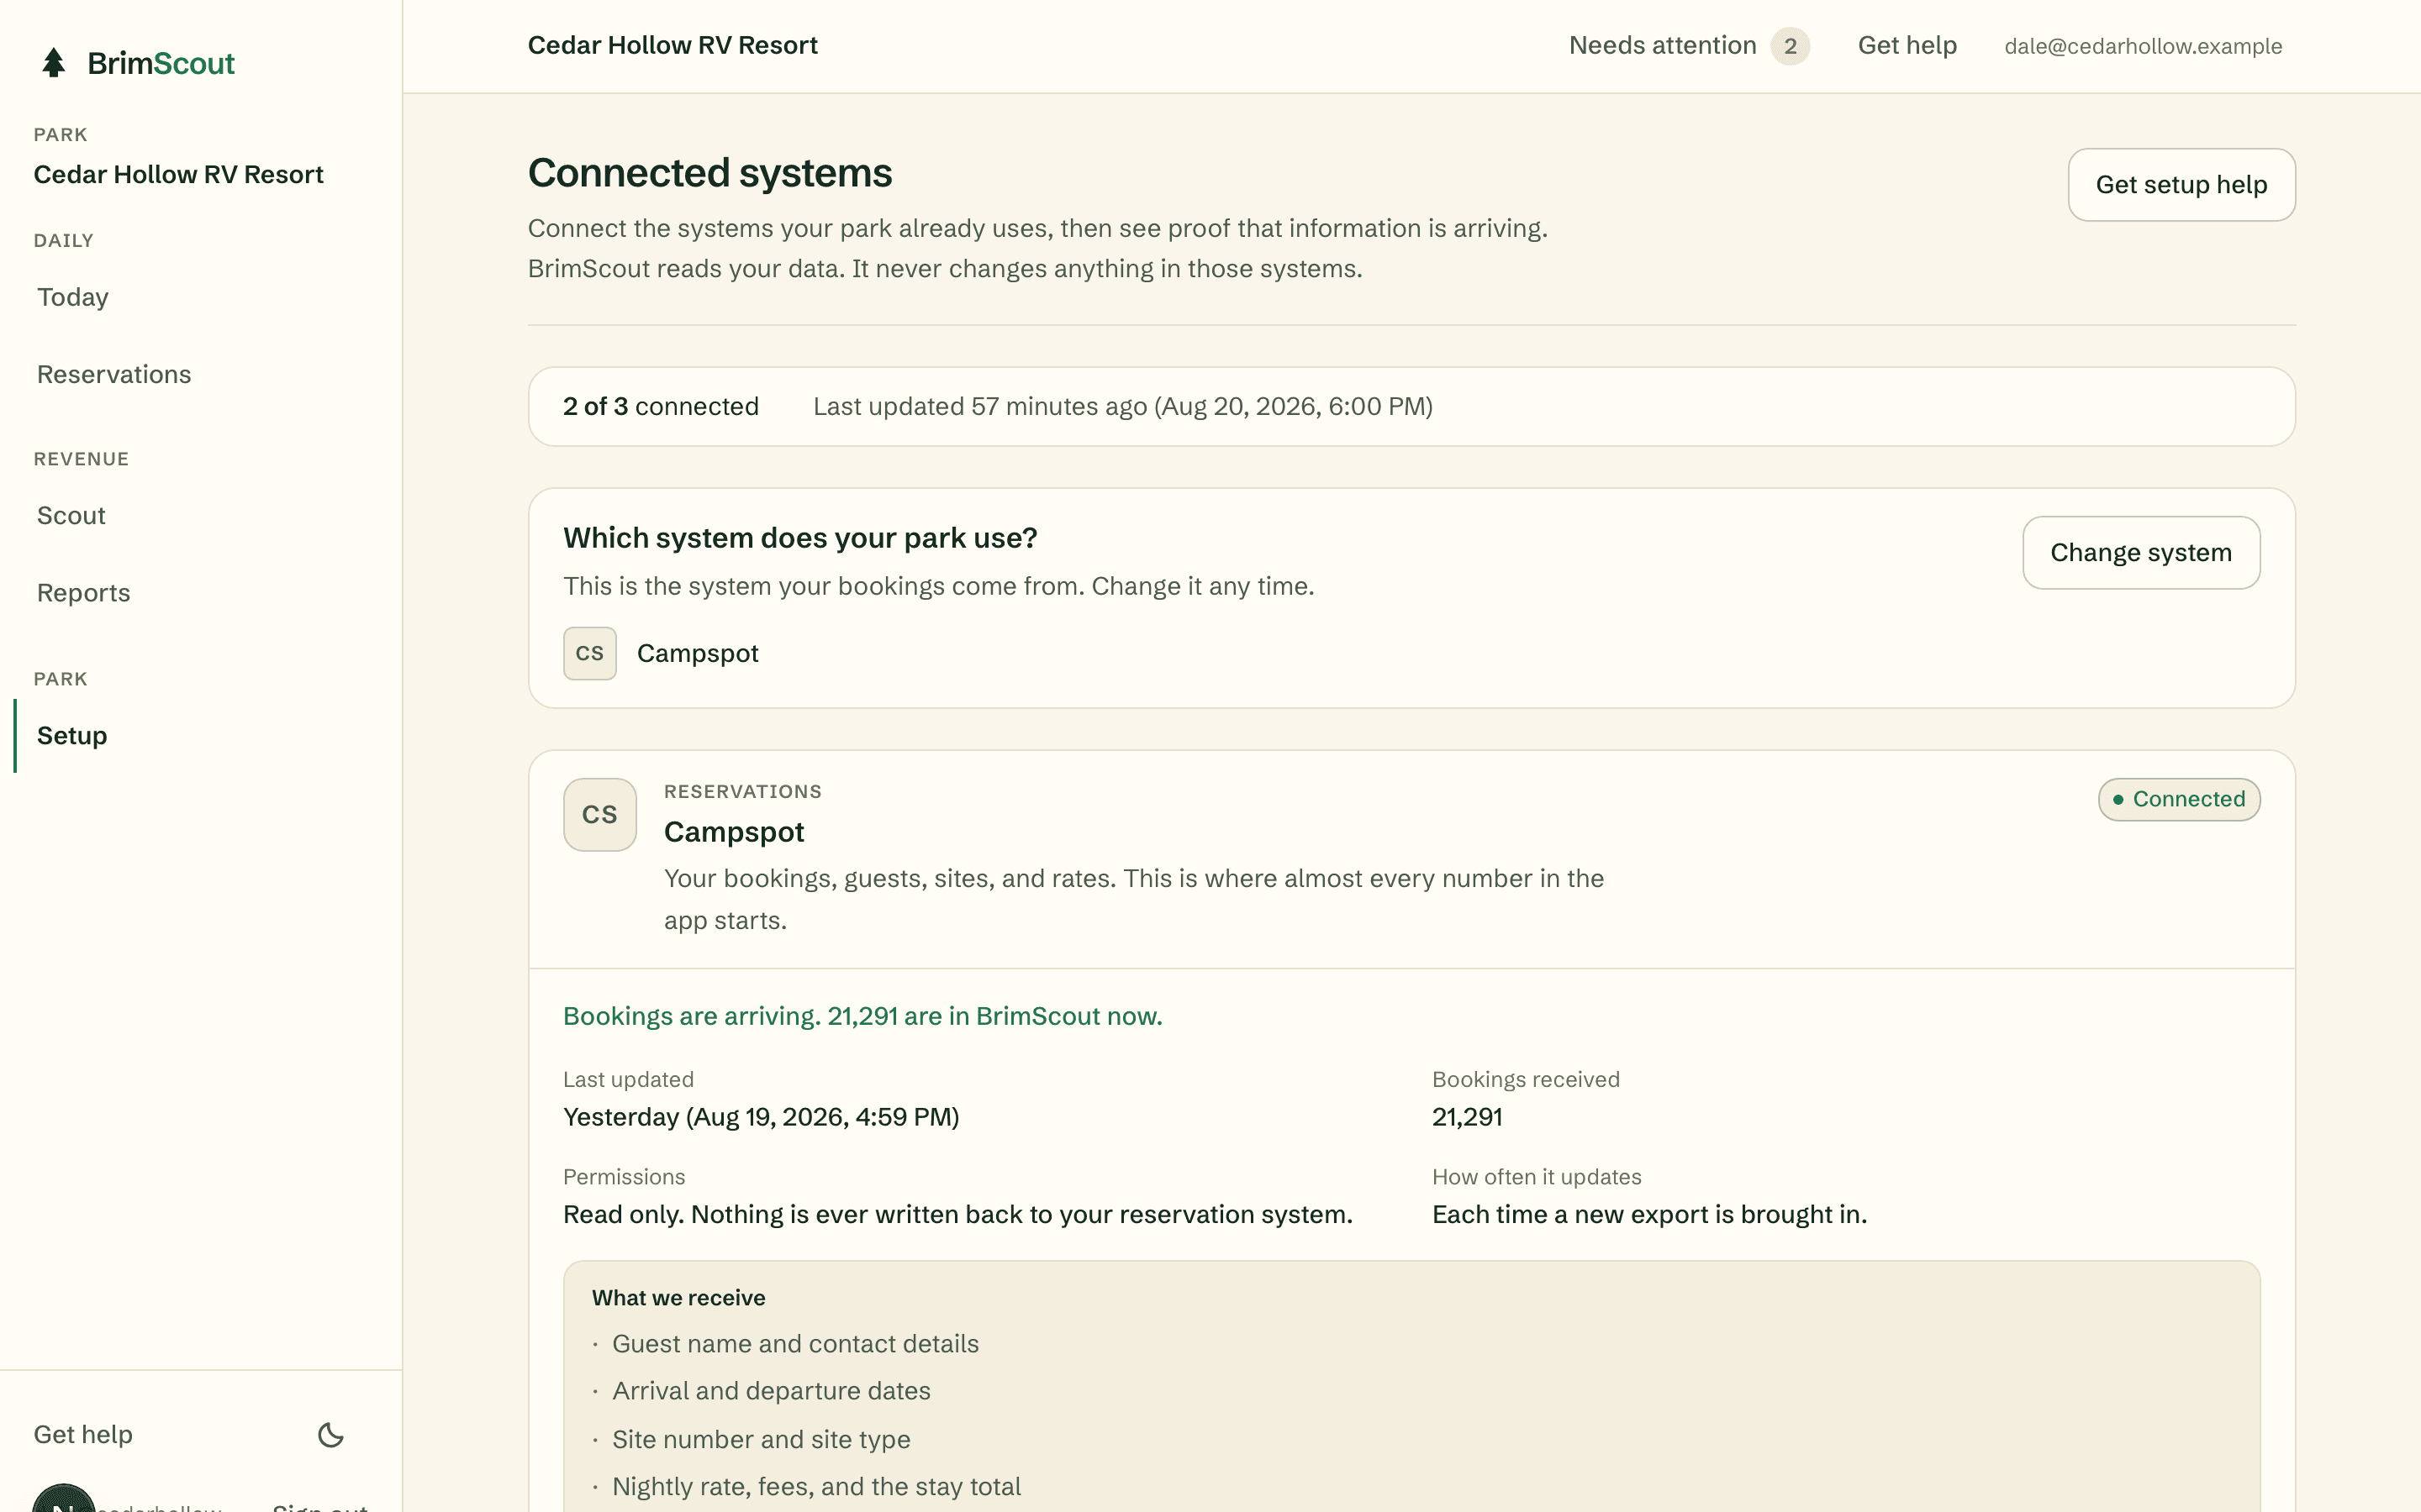Click the small CS badge beside Campspot
Viewport: 2421px width, 1512px height.
tap(589, 653)
